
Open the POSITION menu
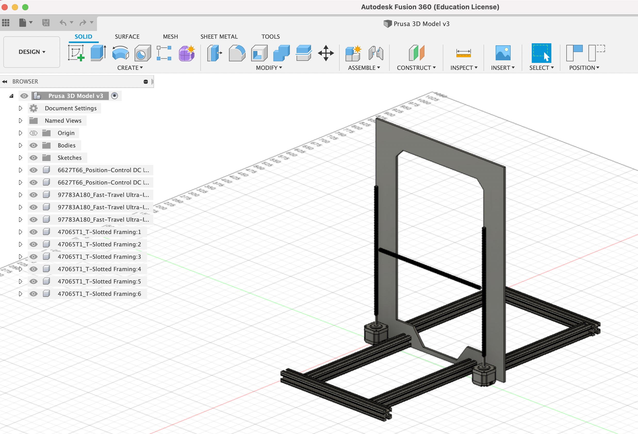[x=584, y=68]
